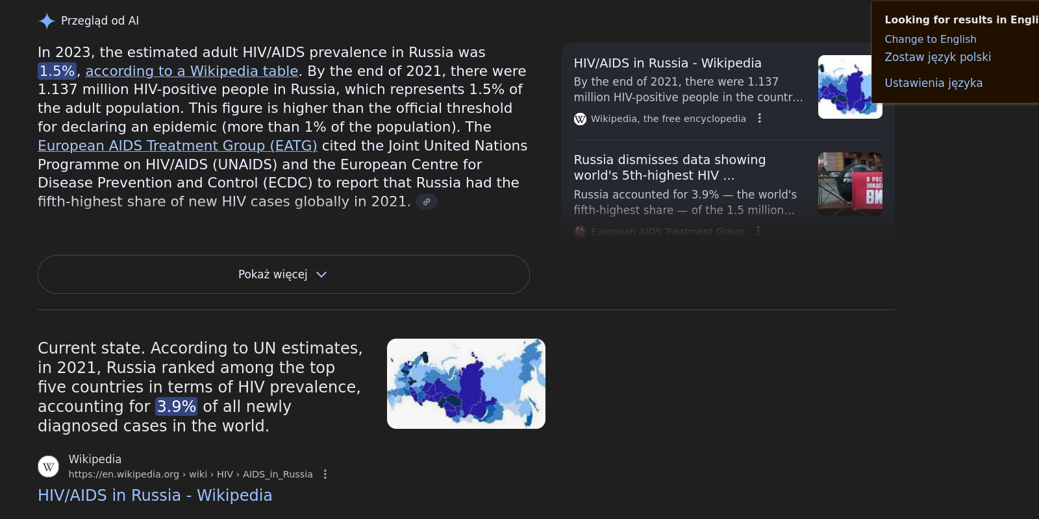Click 'Looking for results in English' heading

coord(962,19)
